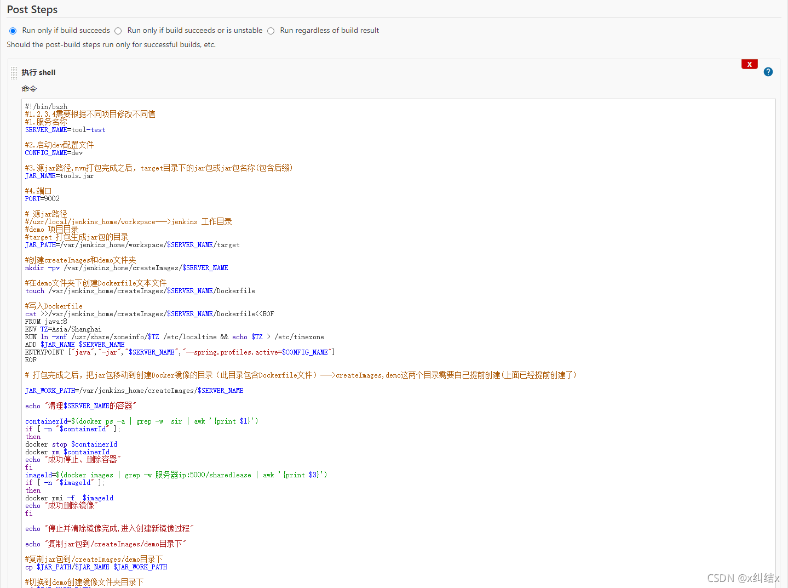The height and width of the screenshot is (588, 788).
Task: Click the Post Steps heading
Action: point(32,9)
